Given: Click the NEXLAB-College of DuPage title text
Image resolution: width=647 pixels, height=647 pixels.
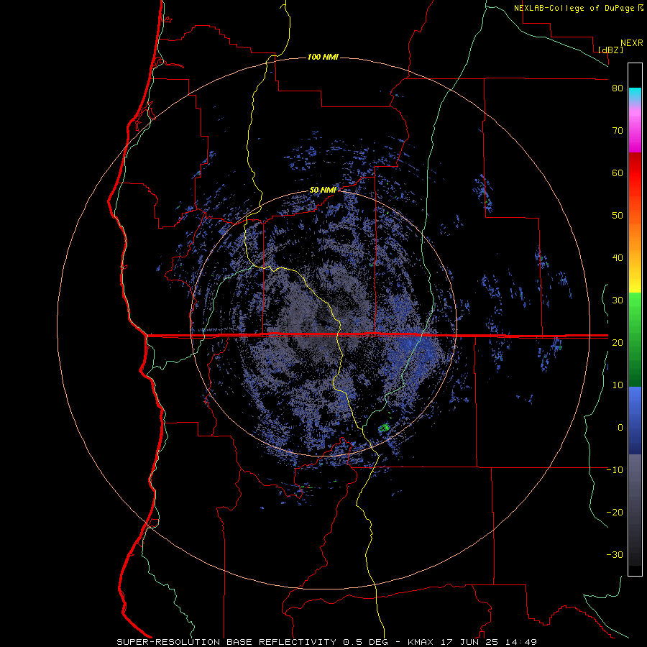Looking at the screenshot, I should point(574,8).
